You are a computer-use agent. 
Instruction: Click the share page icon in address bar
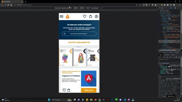point(136,5)
